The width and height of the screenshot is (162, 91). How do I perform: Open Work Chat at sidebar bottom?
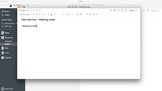point(9,89)
